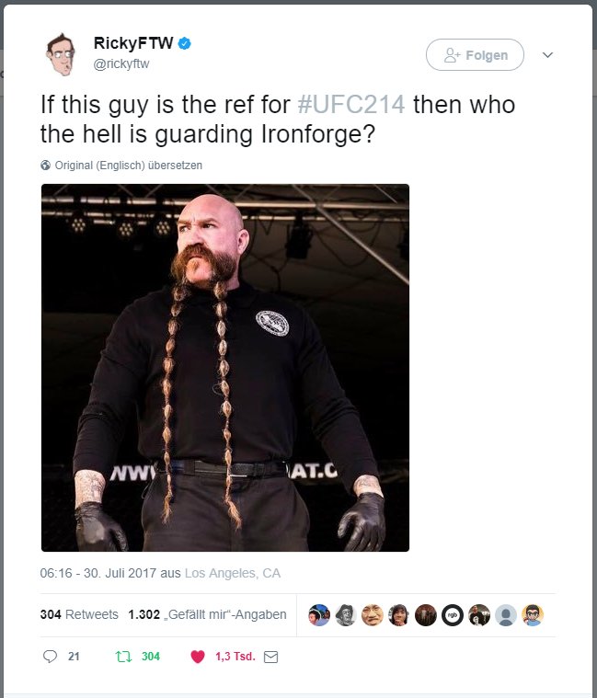The image size is (597, 698).
Task: Open the @rickyftw handle link
Action: 121,64
